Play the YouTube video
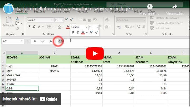The image size is (190, 107). (95, 53)
